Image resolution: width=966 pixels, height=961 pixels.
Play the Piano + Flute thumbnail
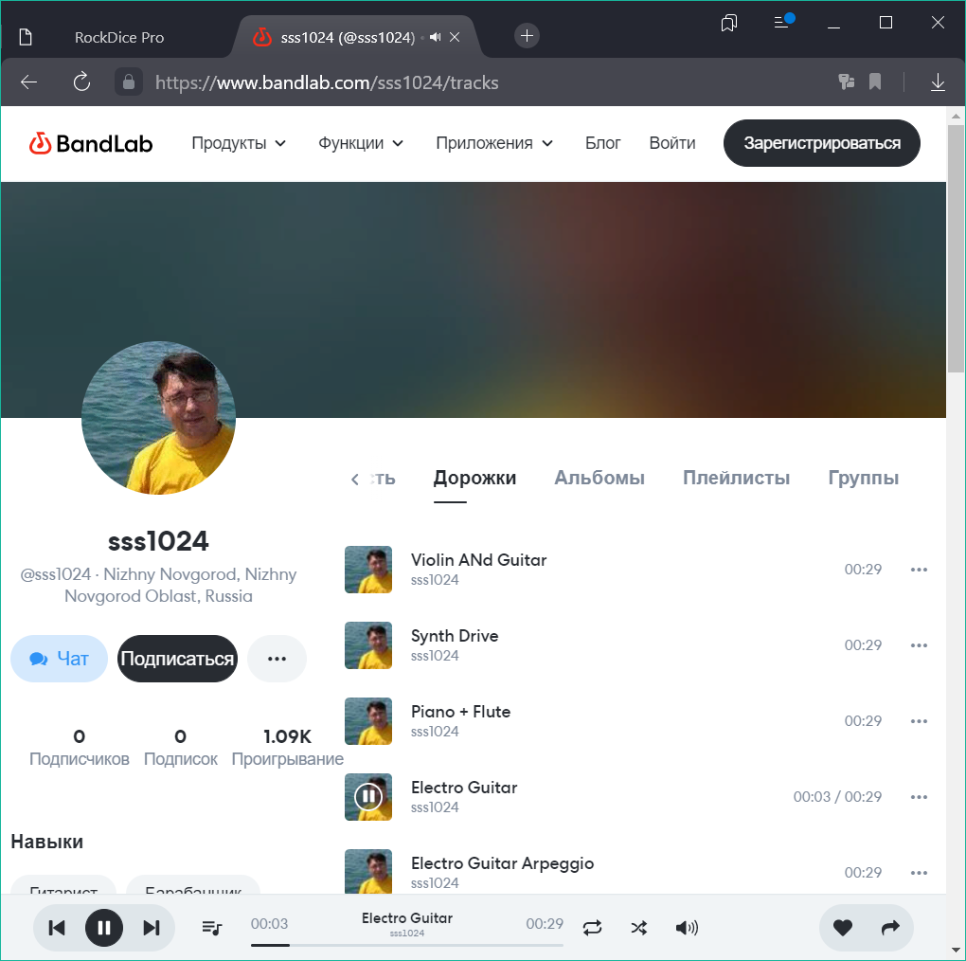[368, 721]
